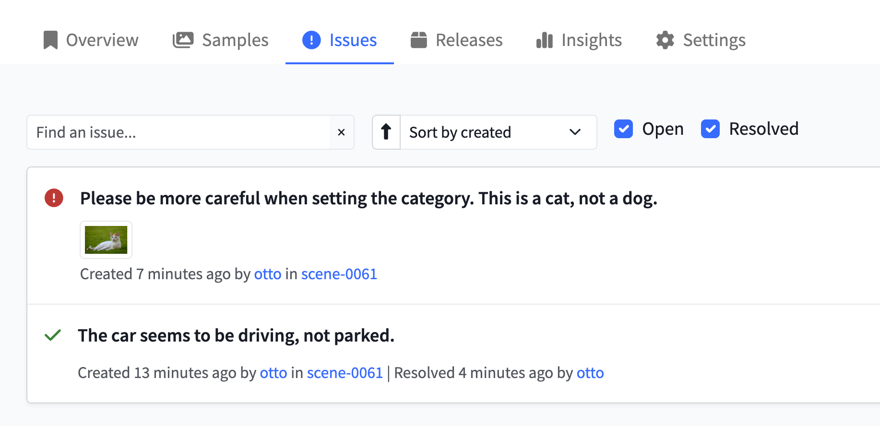This screenshot has height=426, width=880.
Task: Uncheck the Open issues checkbox
Action: [x=623, y=129]
